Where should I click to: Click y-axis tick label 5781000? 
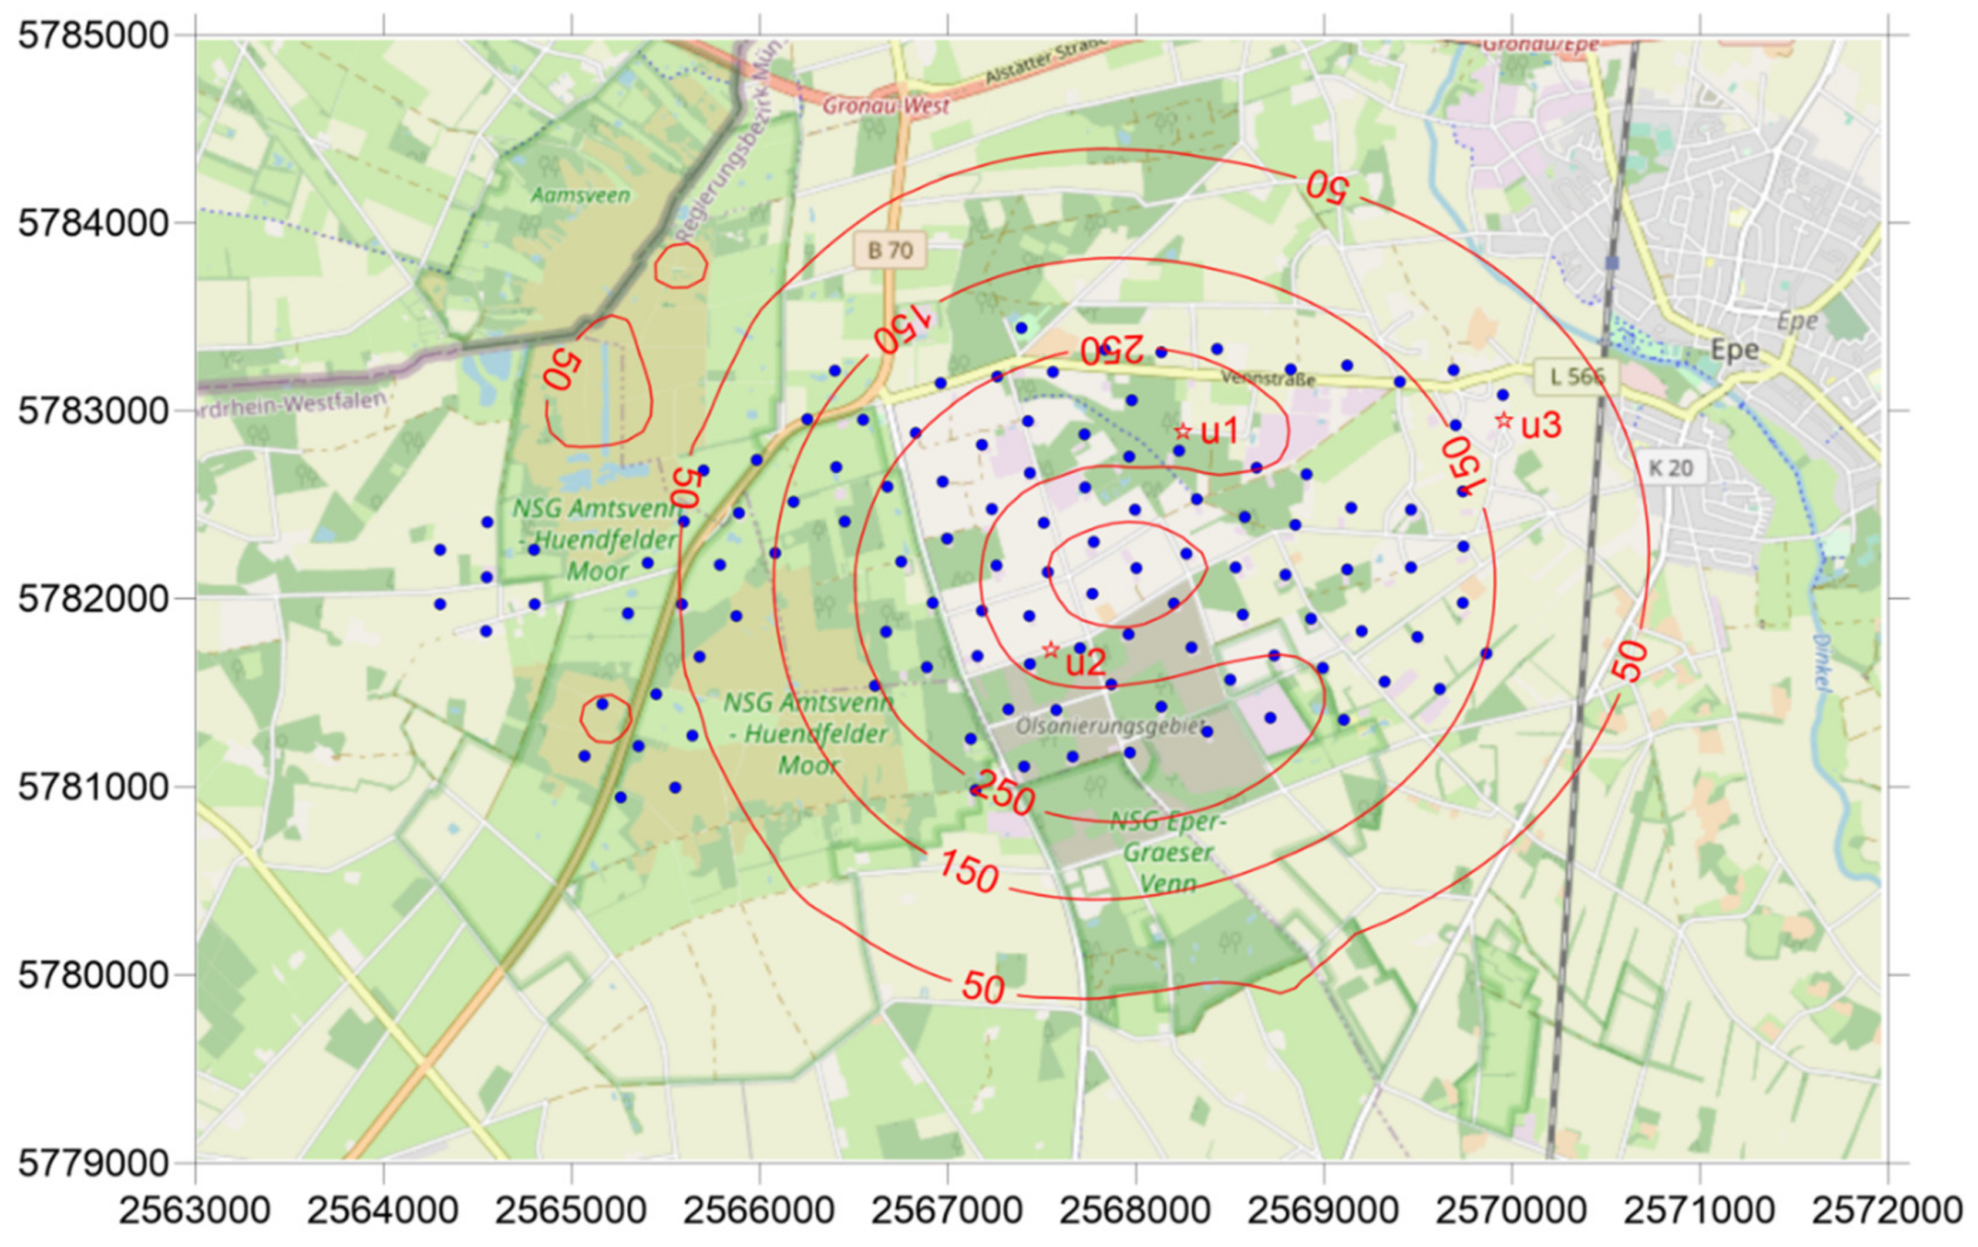click(93, 787)
